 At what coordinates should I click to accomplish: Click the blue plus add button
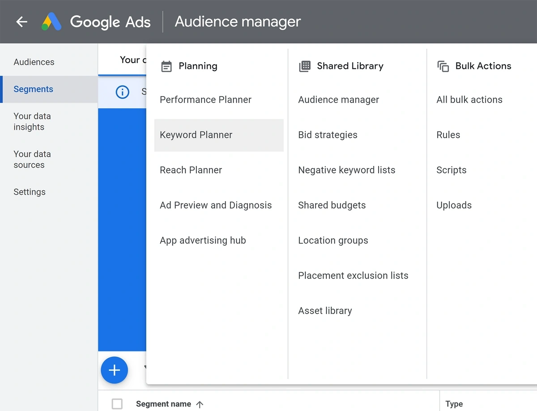pyautogui.click(x=115, y=370)
